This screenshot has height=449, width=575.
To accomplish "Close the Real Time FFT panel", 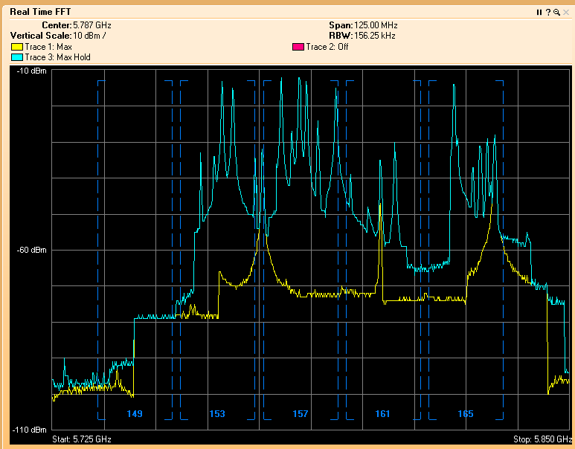I will (x=565, y=13).
